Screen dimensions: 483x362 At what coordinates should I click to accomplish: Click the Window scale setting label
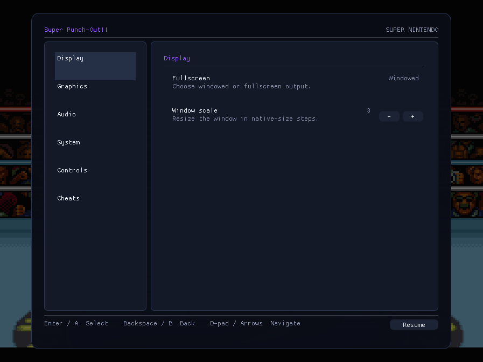tap(195, 110)
